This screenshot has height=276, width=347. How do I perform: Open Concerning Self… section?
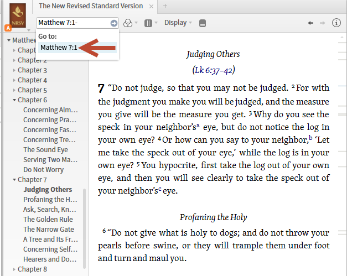click(50, 249)
